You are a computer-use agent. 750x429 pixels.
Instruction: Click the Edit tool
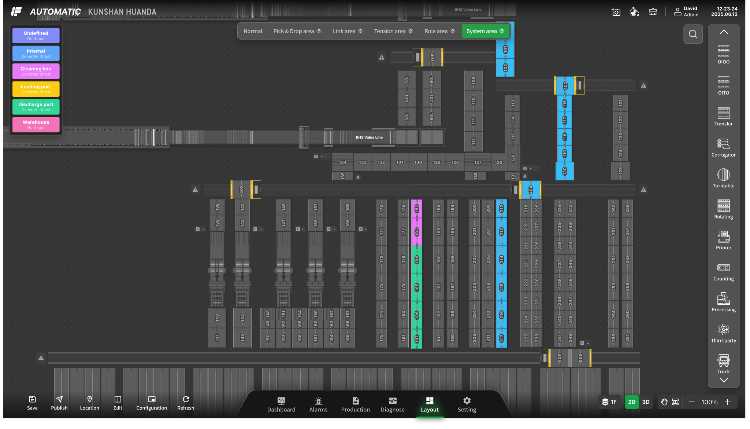(118, 403)
